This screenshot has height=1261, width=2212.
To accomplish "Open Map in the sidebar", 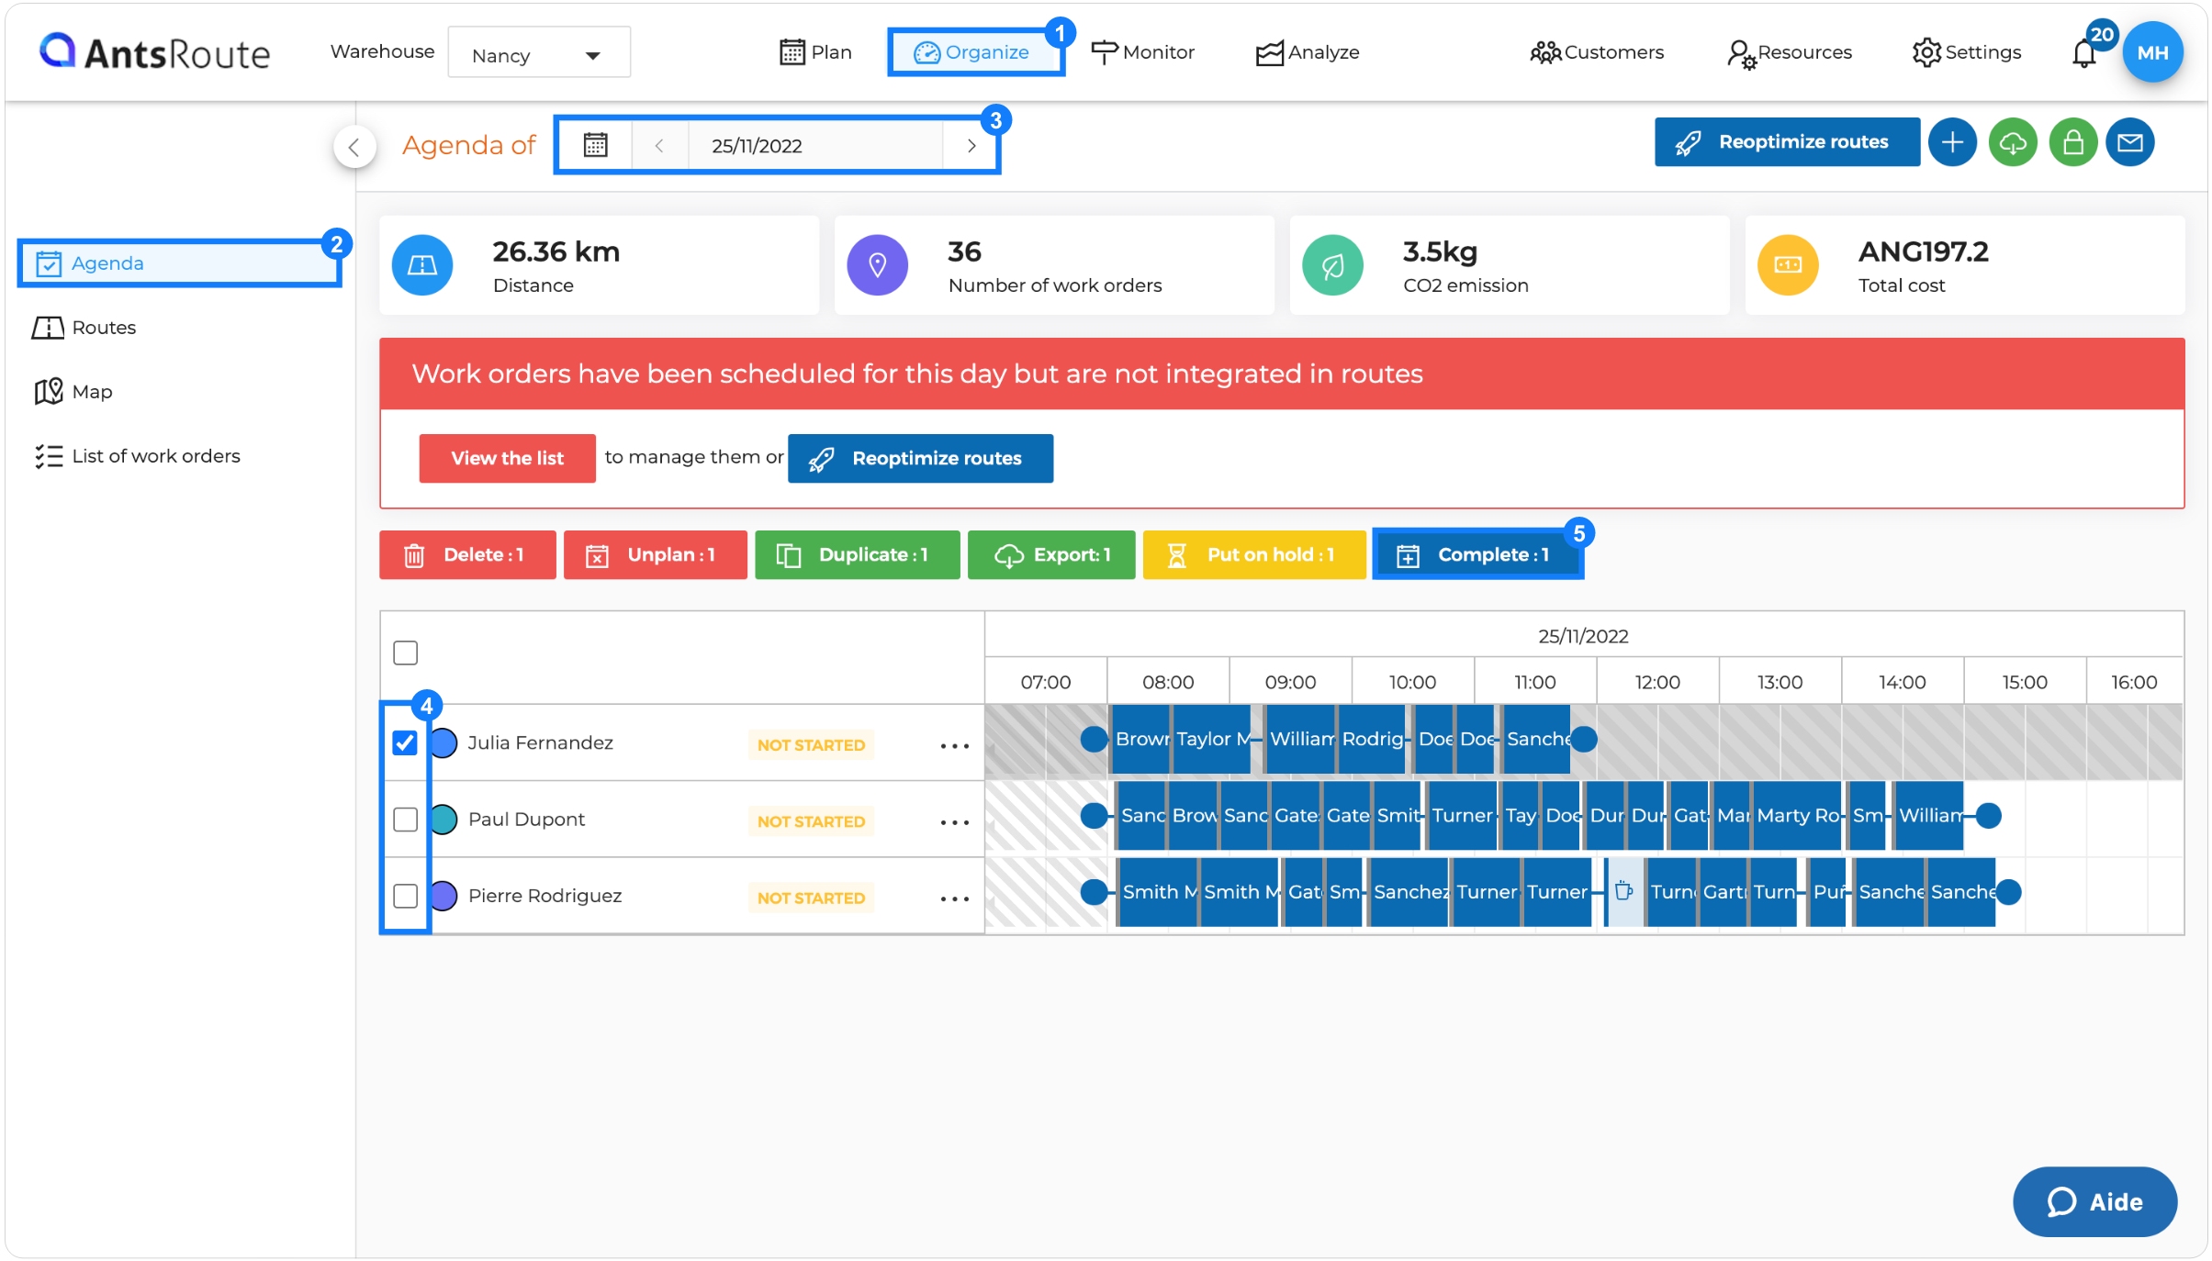I will pos(73,392).
